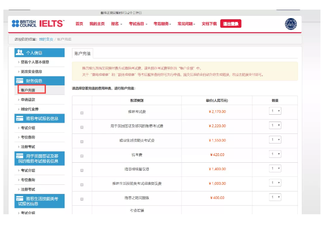
Task: Expand the 报名 menu in top navigation
Action: pos(117,24)
